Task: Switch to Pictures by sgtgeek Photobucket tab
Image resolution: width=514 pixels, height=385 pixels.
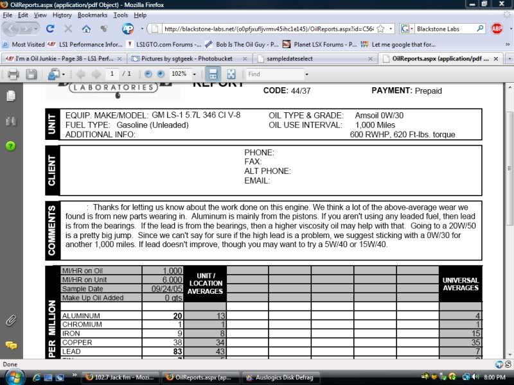Action: (x=189, y=58)
